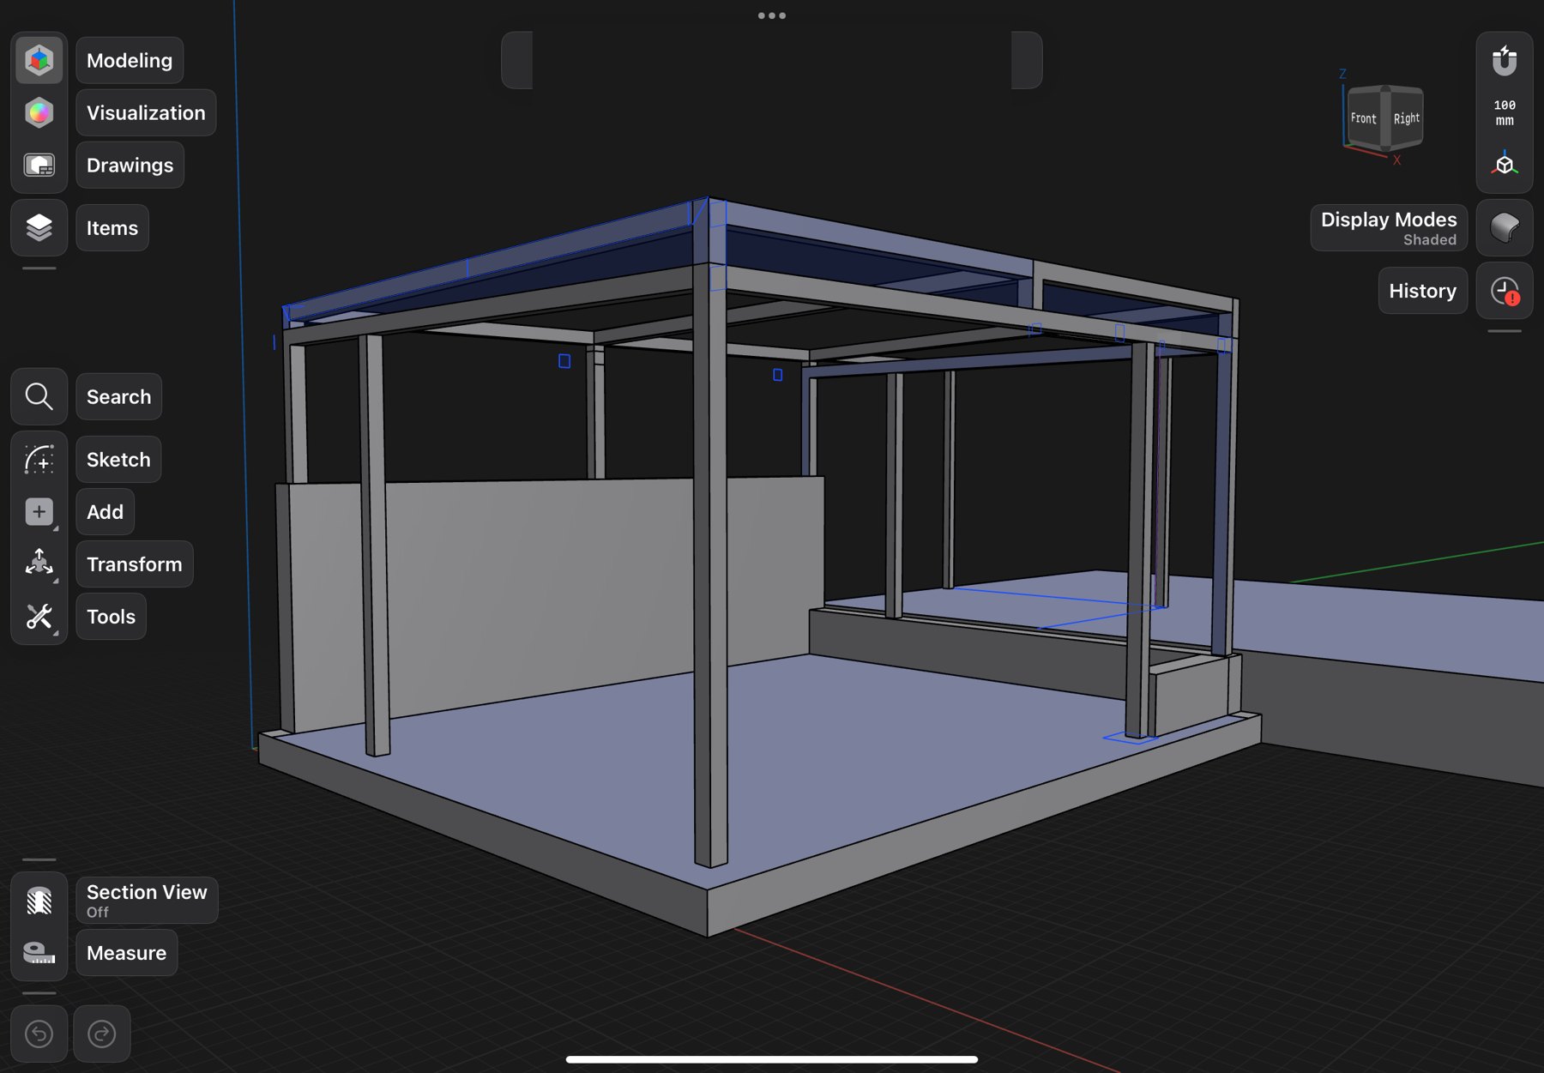Click the Section View Off label
The height and width of the screenshot is (1073, 1544).
pos(147,901)
